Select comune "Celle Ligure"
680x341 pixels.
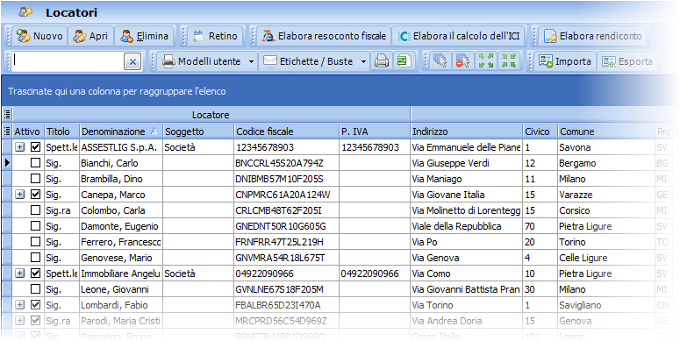[606, 258]
